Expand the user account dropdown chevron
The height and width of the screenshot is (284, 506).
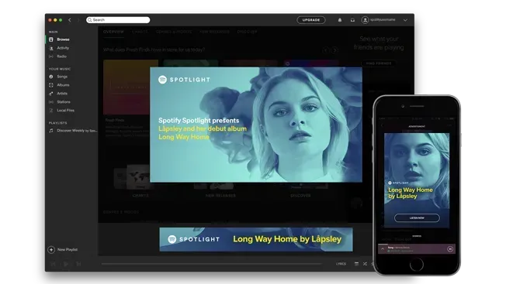coord(405,20)
